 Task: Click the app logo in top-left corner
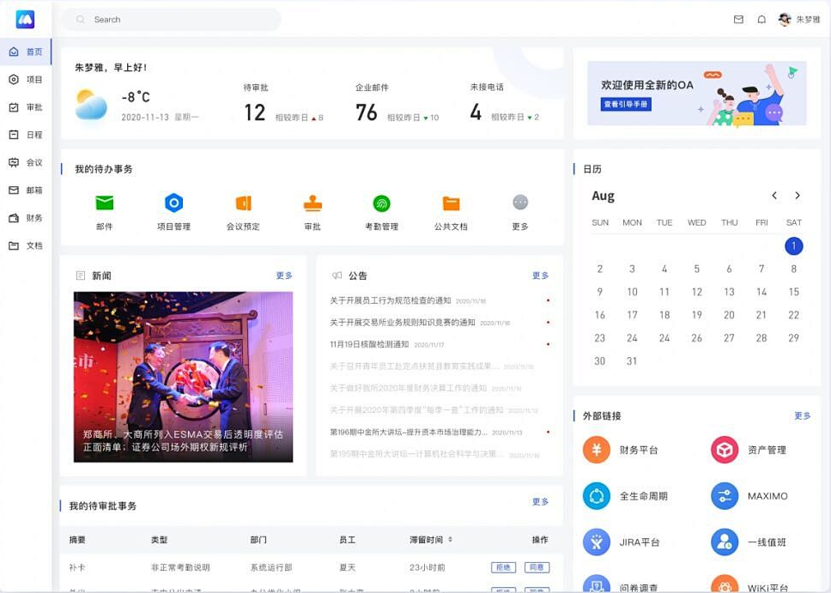(25, 20)
